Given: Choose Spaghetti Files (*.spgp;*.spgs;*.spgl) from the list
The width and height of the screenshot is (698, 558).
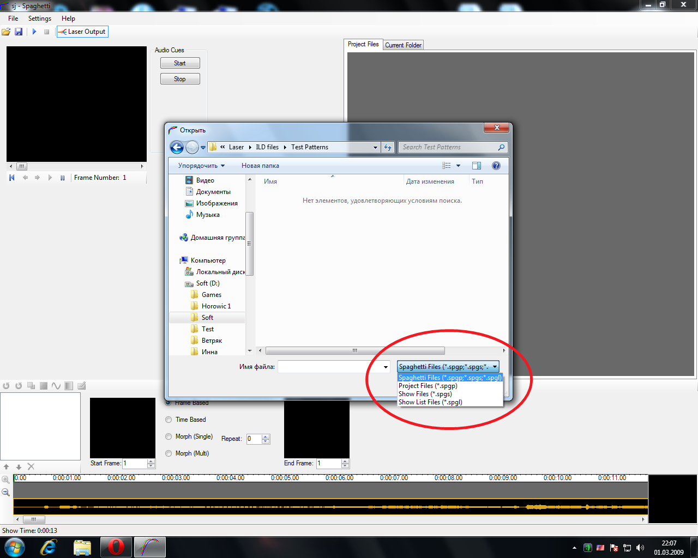Looking at the screenshot, I should (450, 378).
